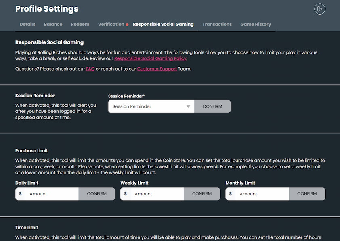Select the Responsible Social Gaming tab
The width and height of the screenshot is (340, 241).
click(x=163, y=24)
